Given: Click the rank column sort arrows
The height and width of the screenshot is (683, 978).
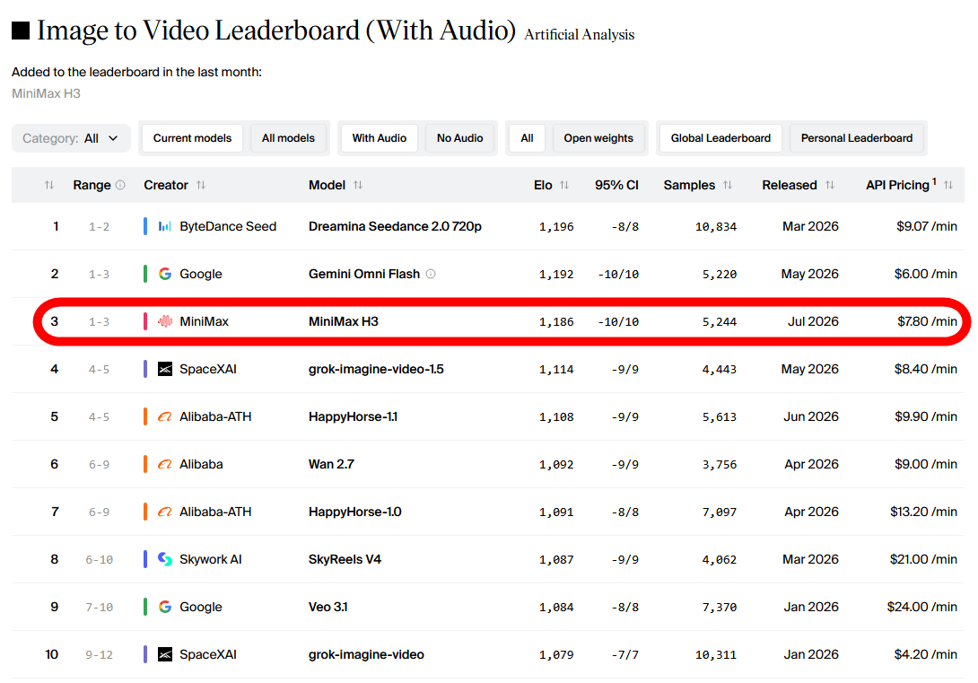Looking at the screenshot, I should (x=49, y=185).
